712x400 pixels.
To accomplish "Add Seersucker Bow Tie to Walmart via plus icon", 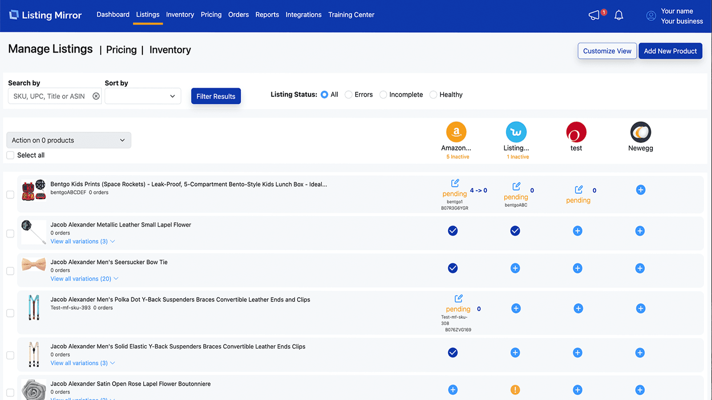I will coord(515,268).
